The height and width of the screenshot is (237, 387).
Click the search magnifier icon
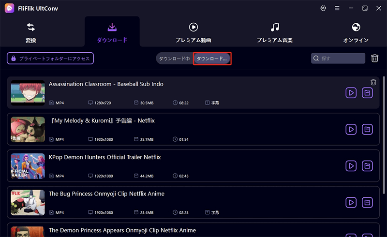point(316,58)
